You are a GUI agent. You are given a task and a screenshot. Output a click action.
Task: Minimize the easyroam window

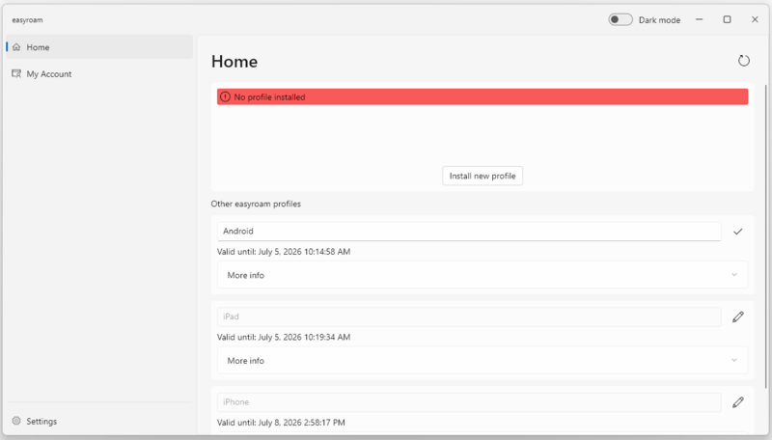coord(699,19)
